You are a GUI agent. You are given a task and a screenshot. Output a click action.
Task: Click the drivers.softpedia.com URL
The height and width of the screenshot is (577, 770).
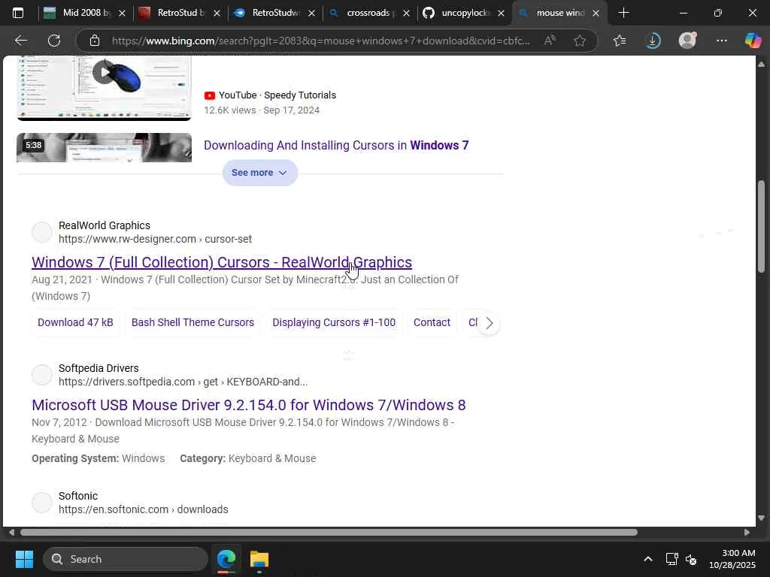tap(183, 382)
